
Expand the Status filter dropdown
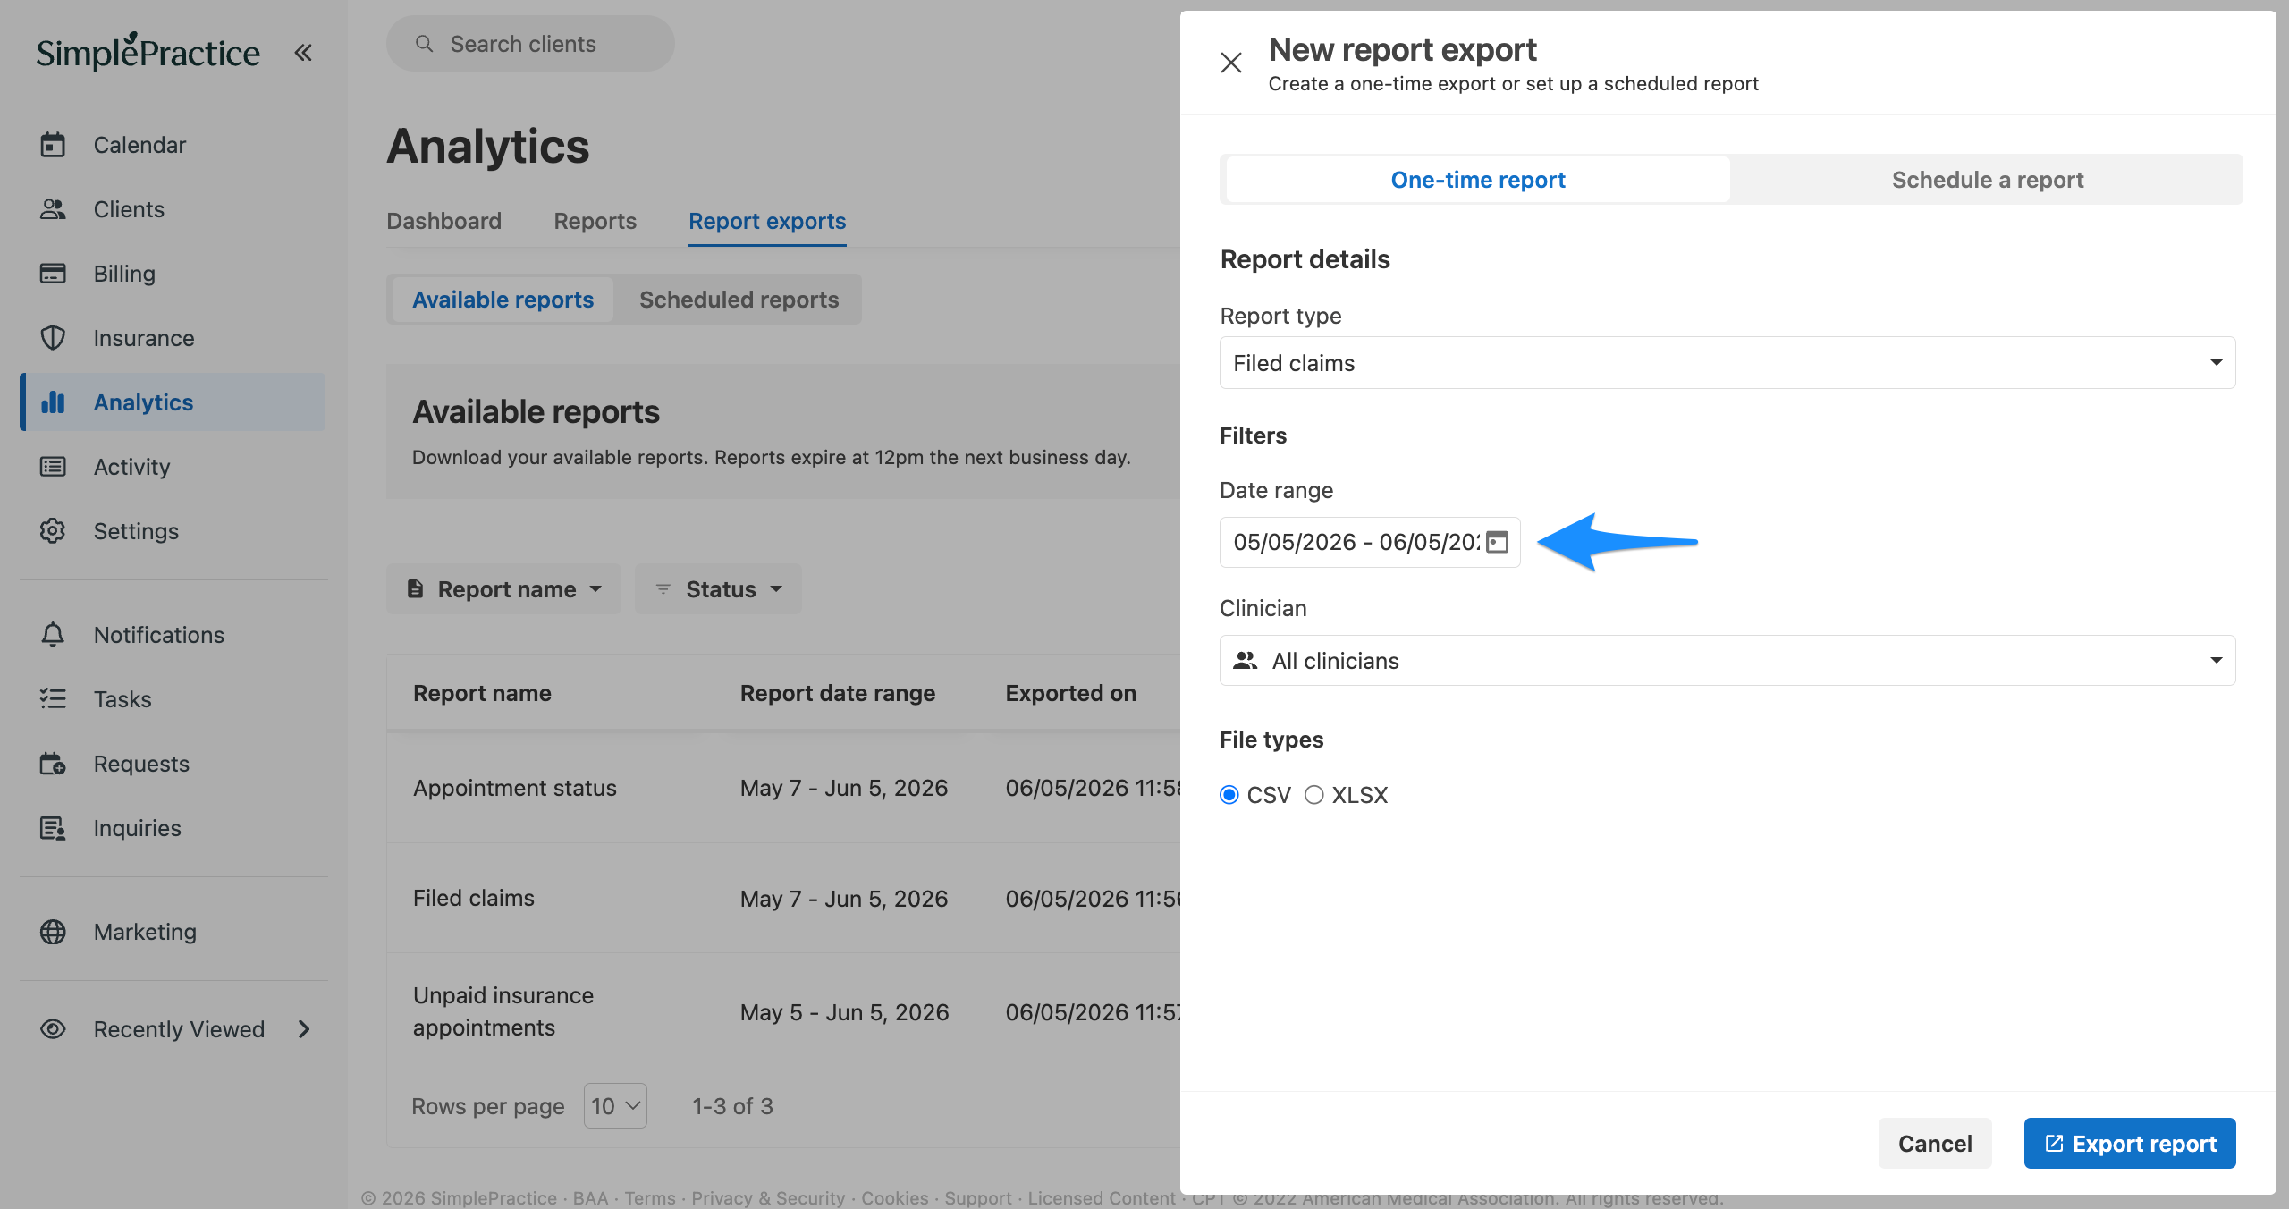point(718,589)
